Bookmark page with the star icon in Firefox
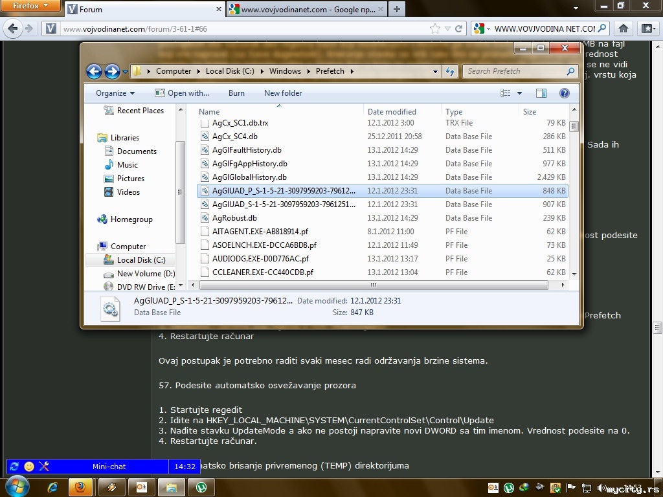This screenshot has width=663, height=497. [x=434, y=28]
